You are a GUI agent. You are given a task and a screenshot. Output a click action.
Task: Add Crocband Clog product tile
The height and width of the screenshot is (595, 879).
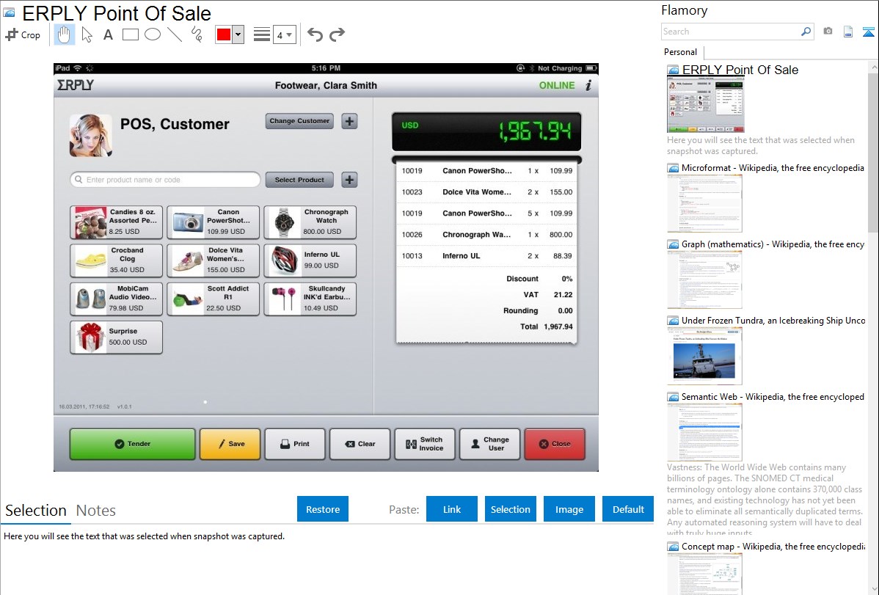[116, 260]
